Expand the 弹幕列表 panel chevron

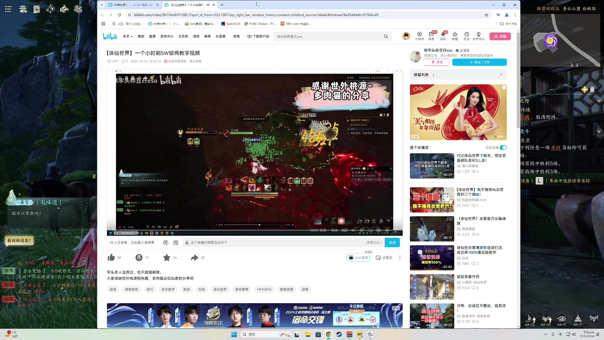(501, 75)
